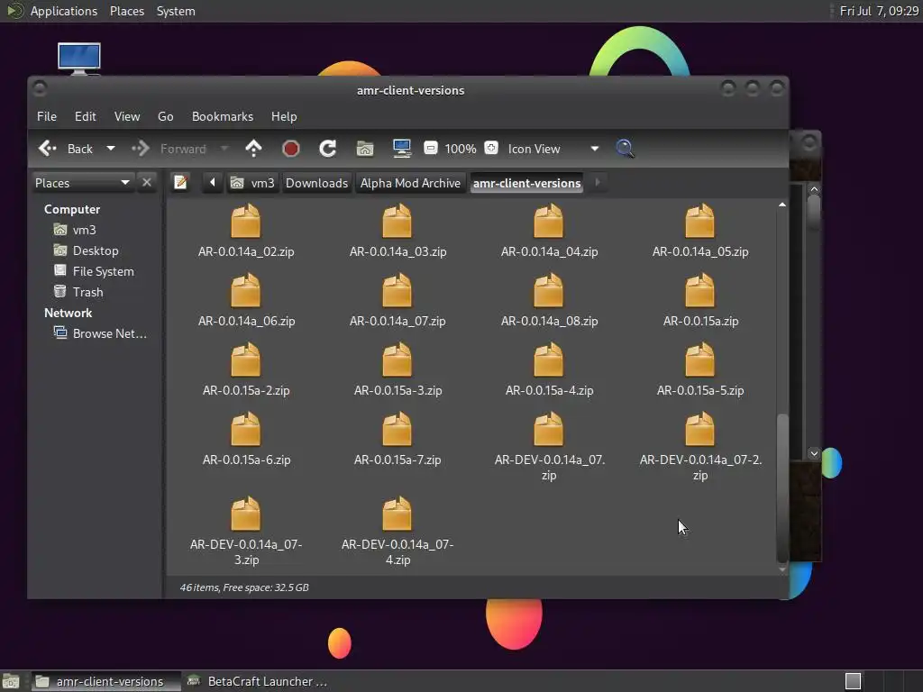Open the File menu
The width and height of the screenshot is (923, 692).
(47, 116)
